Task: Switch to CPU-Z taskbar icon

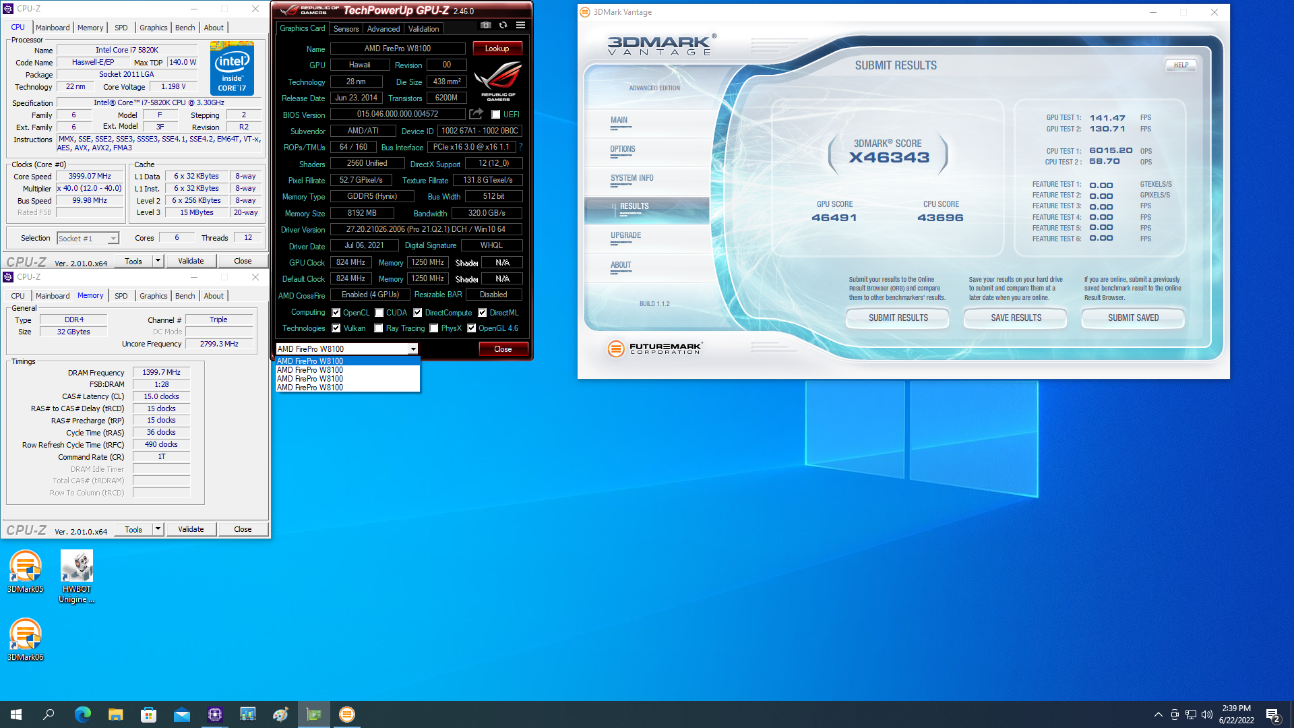Action: pyautogui.click(x=214, y=715)
